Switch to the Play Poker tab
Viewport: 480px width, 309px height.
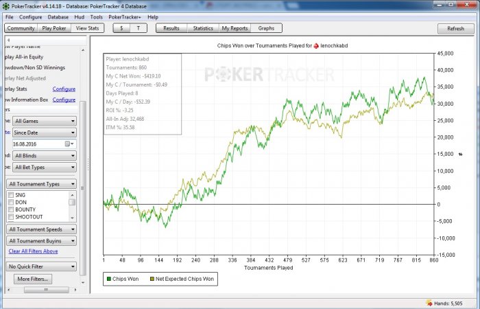[x=54, y=28]
